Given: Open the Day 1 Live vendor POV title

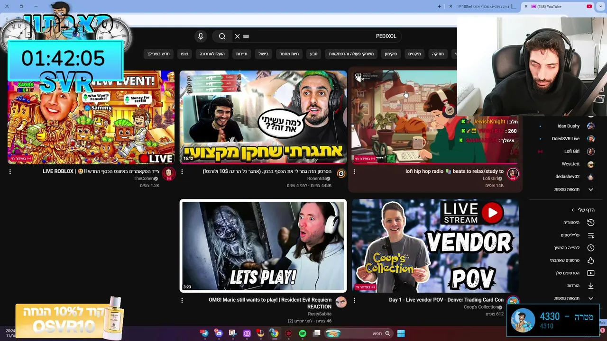Looking at the screenshot, I should point(446,300).
